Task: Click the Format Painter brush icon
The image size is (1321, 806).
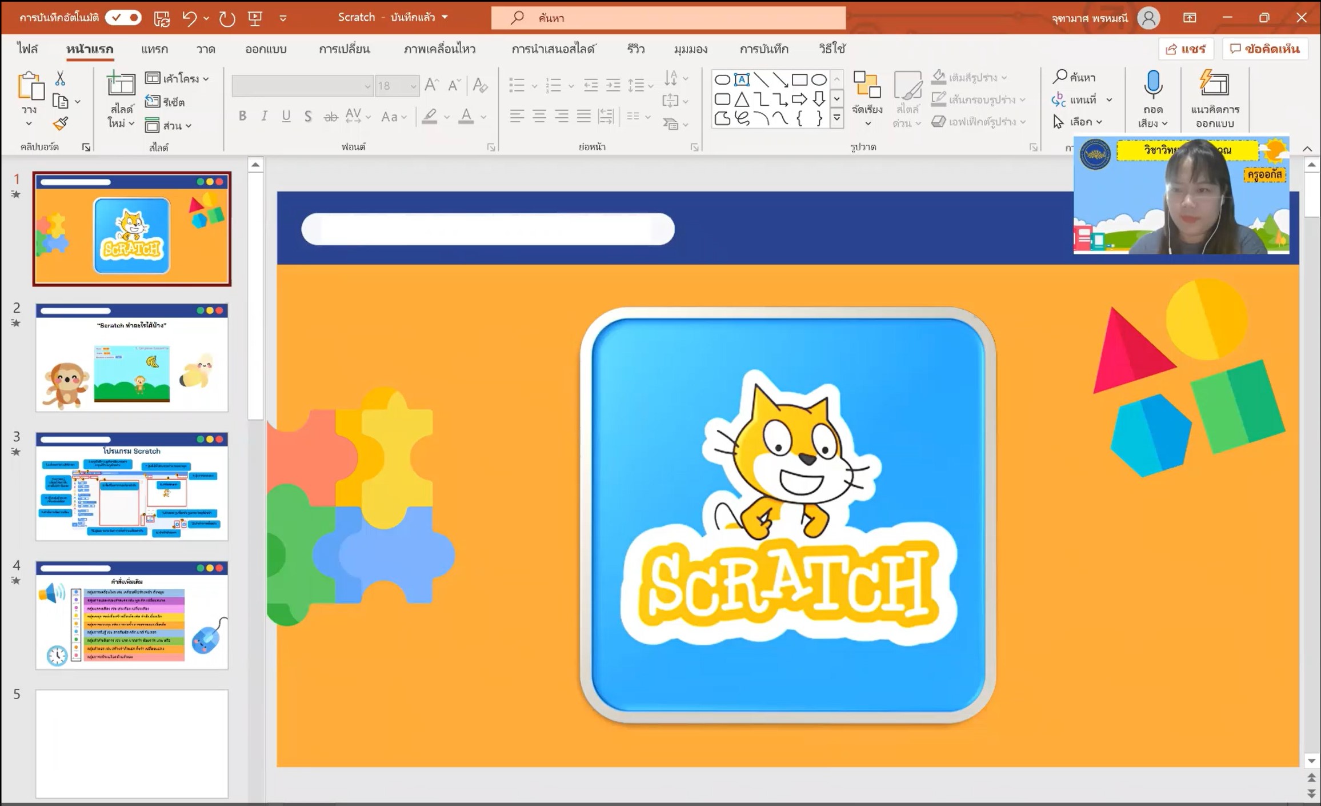Action: click(61, 123)
